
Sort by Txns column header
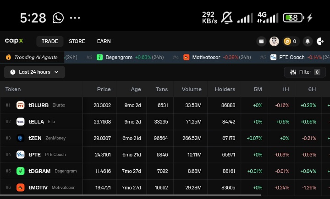tap(162, 89)
